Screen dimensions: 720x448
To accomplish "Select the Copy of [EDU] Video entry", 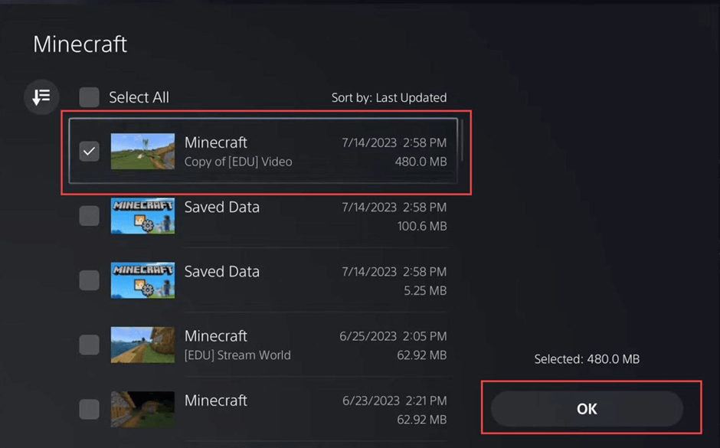I will [x=268, y=151].
